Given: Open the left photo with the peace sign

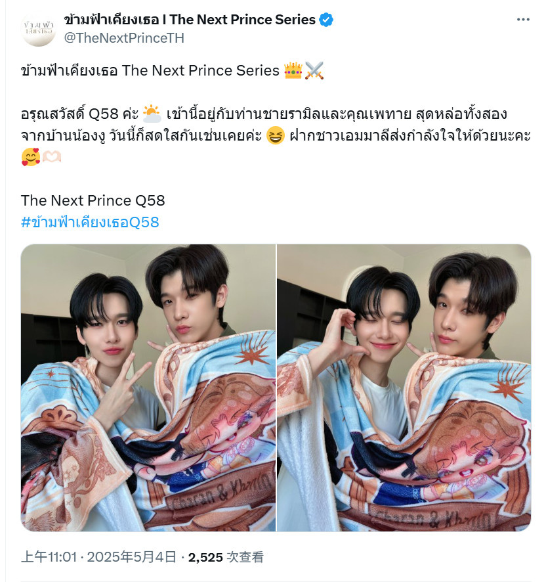Looking at the screenshot, I should (x=148, y=388).
